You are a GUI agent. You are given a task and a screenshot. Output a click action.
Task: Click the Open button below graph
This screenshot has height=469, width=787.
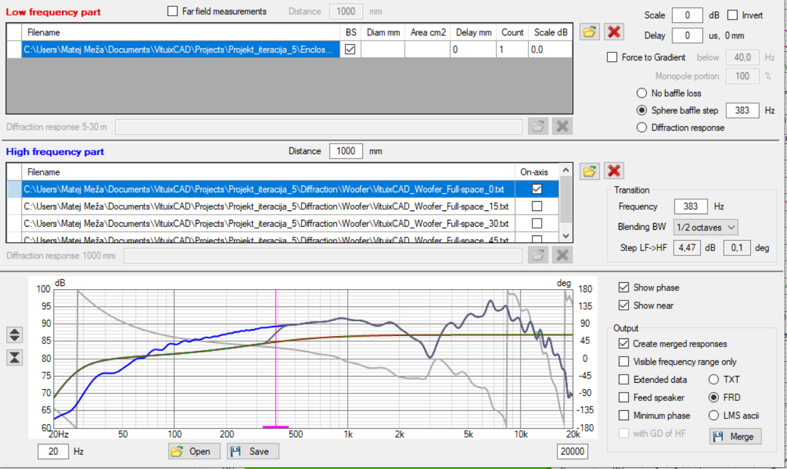coord(194,451)
